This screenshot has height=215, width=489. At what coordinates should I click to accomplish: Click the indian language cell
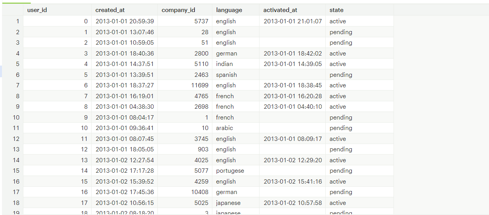236,64
